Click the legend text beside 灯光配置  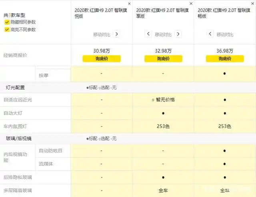(101, 88)
